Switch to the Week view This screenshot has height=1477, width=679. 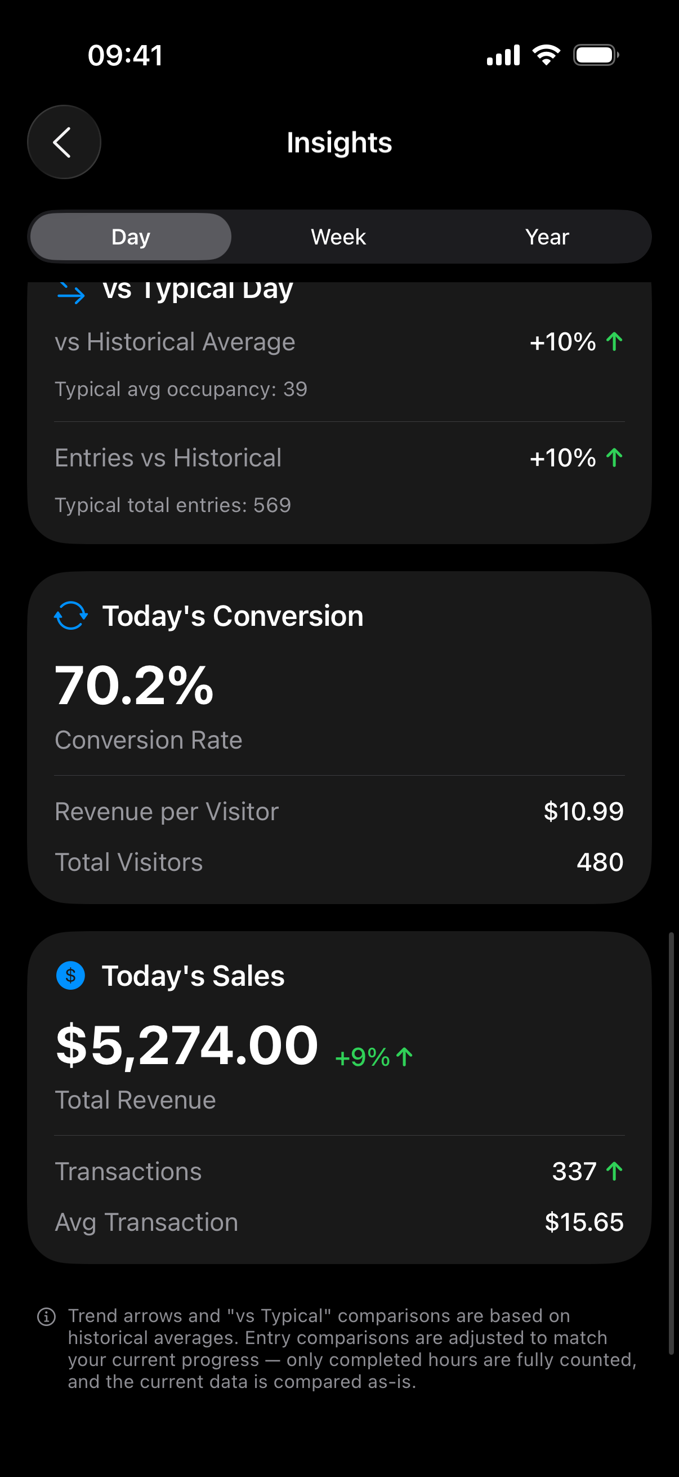338,237
